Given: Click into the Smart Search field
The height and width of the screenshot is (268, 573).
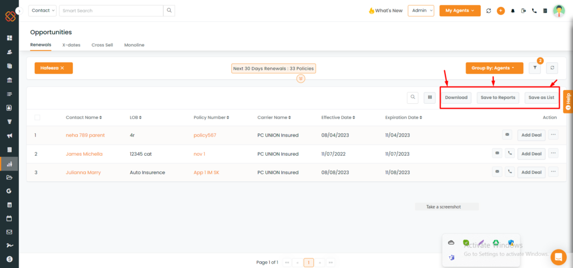Looking at the screenshot, I should [111, 11].
